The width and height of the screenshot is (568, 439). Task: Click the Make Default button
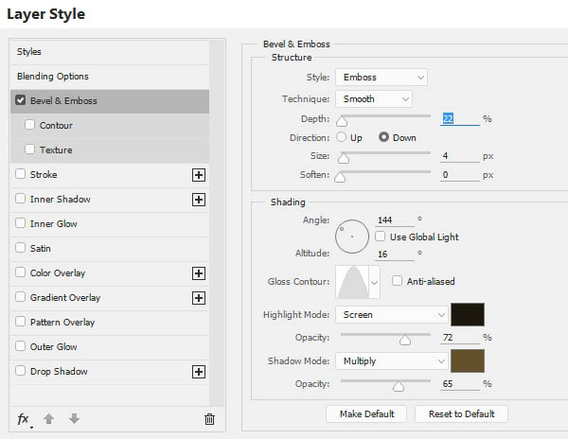pyautogui.click(x=366, y=414)
